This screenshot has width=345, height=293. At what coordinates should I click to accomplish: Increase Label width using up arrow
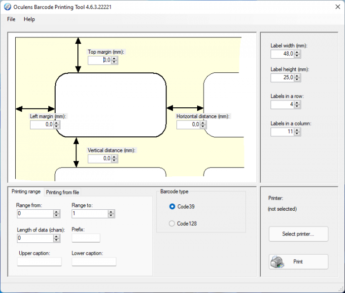pyautogui.click(x=297, y=52)
